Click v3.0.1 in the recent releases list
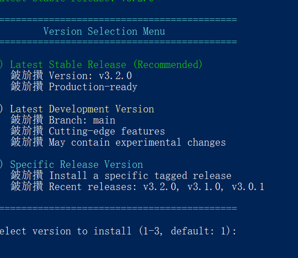 (248, 187)
